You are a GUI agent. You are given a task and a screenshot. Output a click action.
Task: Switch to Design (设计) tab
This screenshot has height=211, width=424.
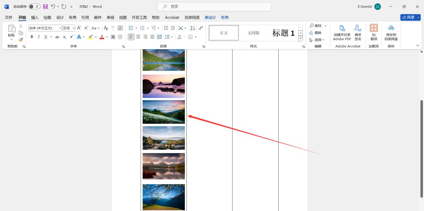point(60,18)
